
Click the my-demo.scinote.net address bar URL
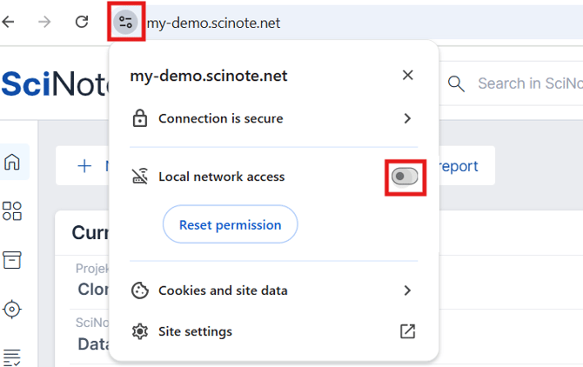(213, 23)
